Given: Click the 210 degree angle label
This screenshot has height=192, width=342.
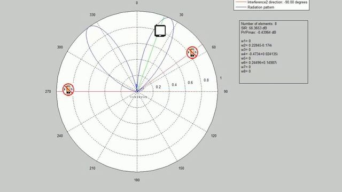Looking at the screenshot, I should pos(92,169).
